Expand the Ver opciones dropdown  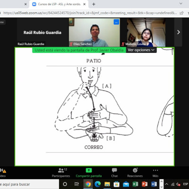[141, 50]
